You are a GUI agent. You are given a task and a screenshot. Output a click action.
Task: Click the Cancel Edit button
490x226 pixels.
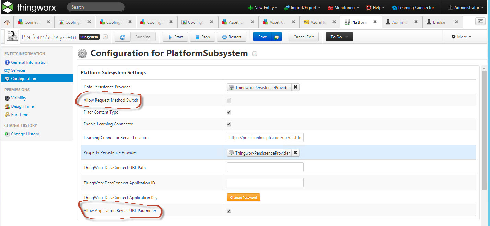click(303, 37)
